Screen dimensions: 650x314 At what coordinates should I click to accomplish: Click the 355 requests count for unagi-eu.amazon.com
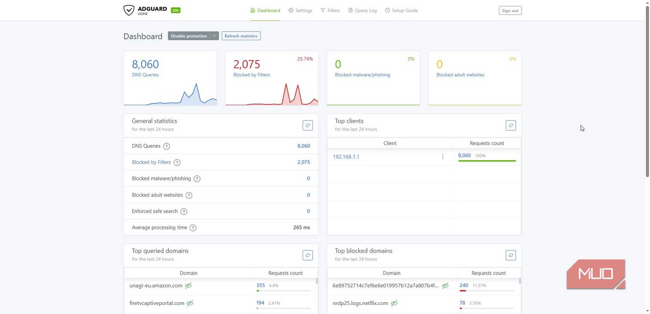click(x=260, y=285)
